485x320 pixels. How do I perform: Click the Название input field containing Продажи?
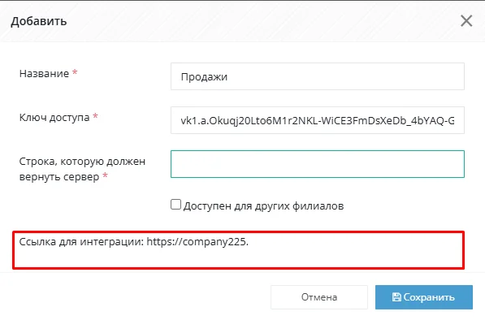[318, 76]
